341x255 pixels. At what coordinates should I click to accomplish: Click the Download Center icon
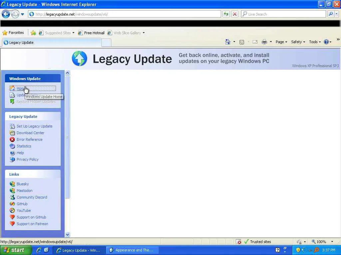coord(12,133)
